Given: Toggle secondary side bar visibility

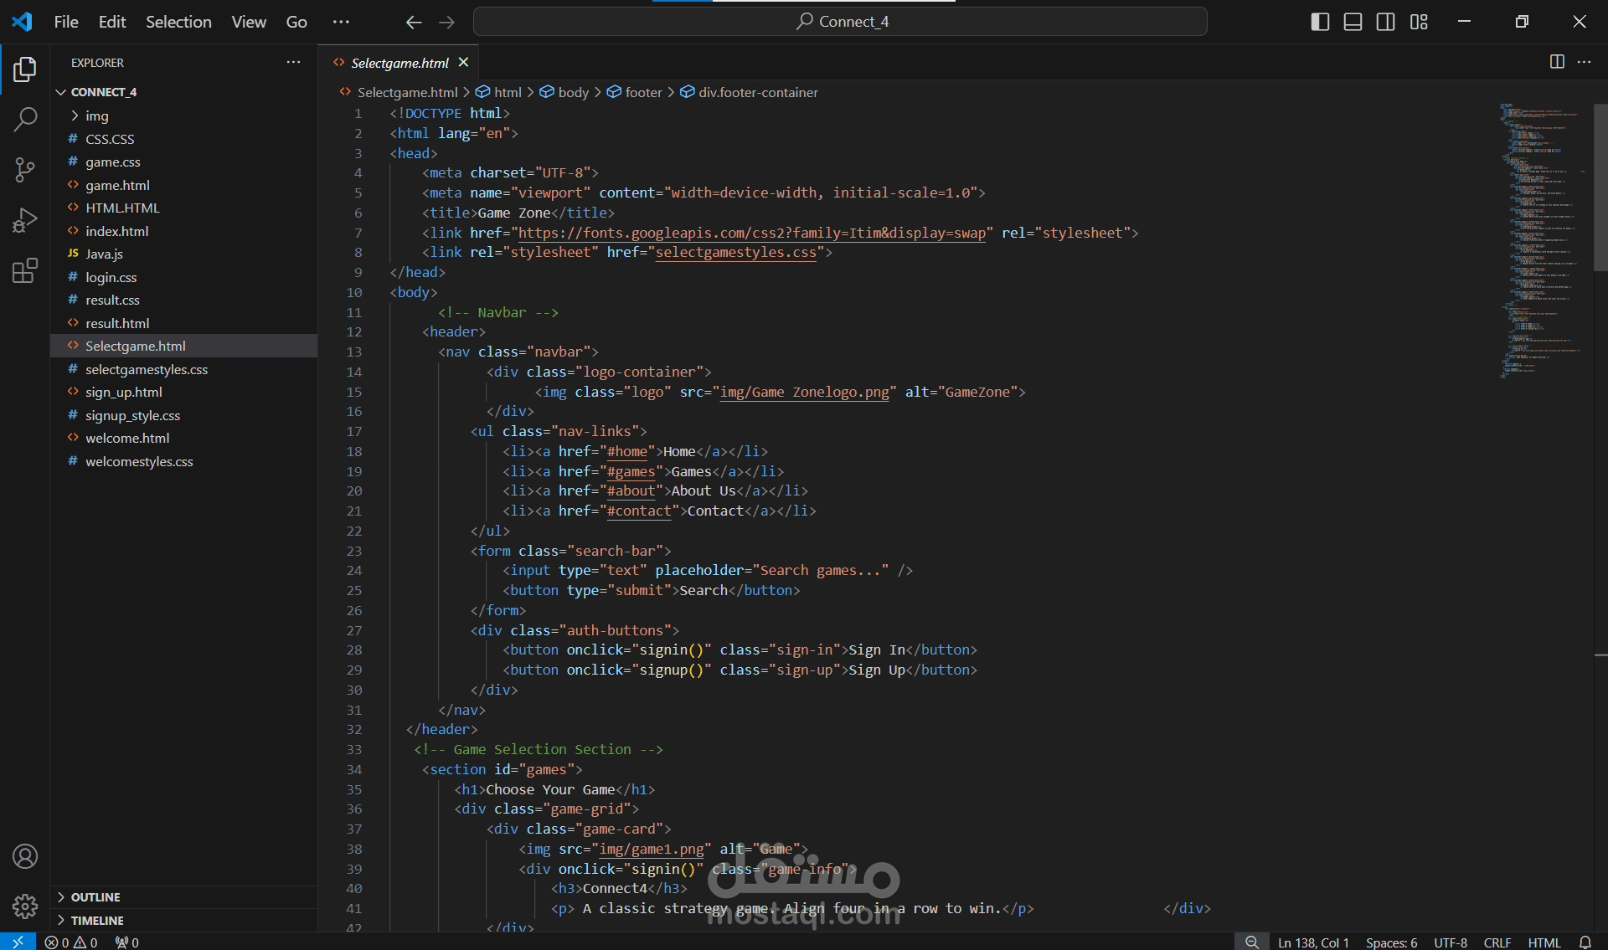Looking at the screenshot, I should click(x=1386, y=22).
